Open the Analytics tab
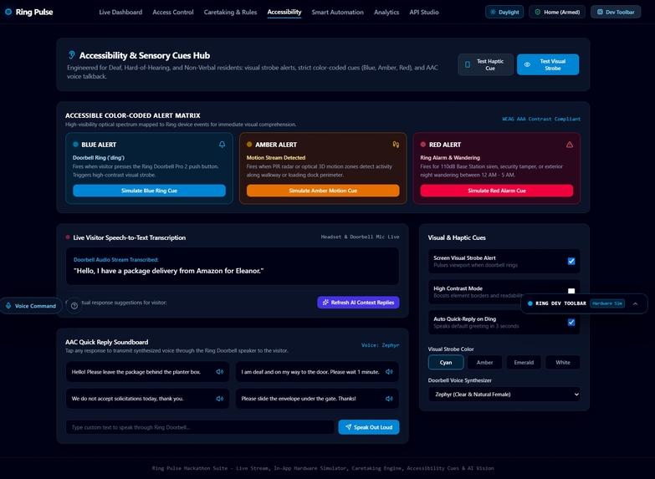Viewport: 655px width, 479px height. coord(386,12)
